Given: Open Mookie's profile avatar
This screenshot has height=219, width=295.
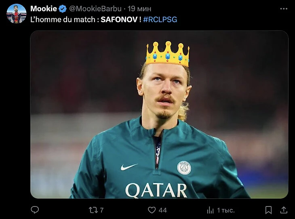Looking at the screenshot, I should (17, 14).
